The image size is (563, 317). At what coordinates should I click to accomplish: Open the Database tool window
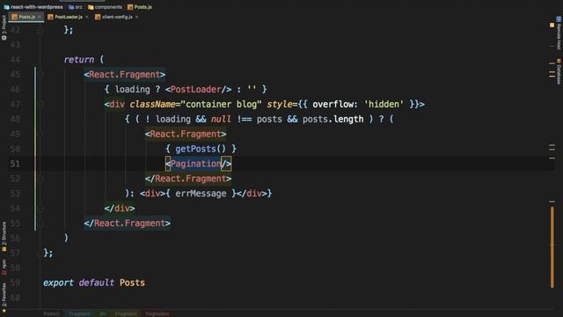click(559, 71)
